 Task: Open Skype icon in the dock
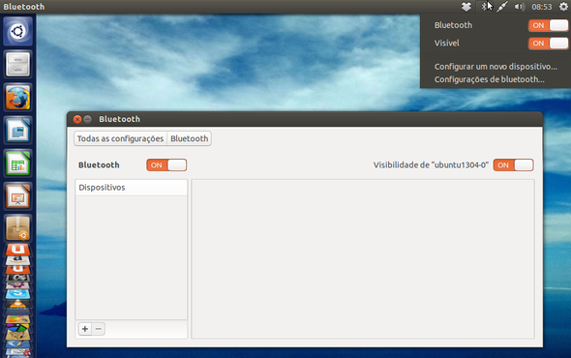click(x=17, y=294)
